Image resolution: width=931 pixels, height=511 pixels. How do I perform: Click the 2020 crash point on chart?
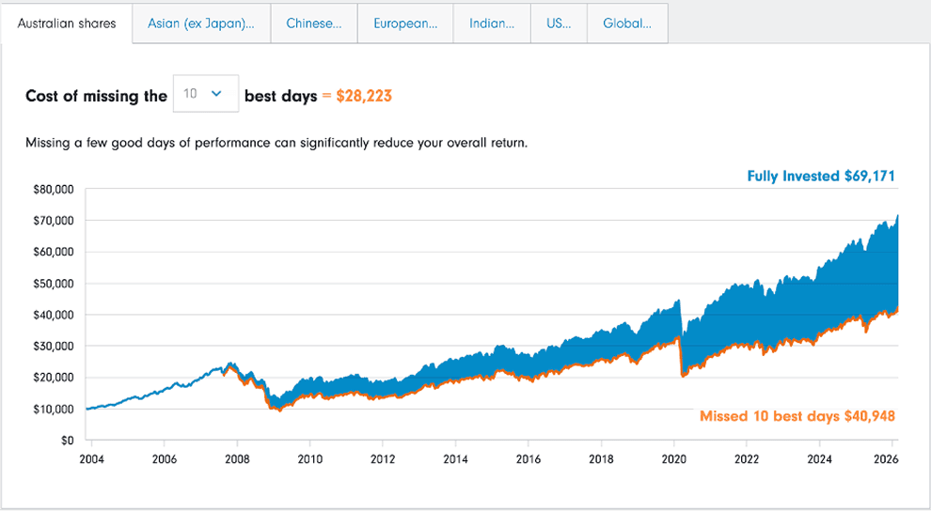click(684, 375)
